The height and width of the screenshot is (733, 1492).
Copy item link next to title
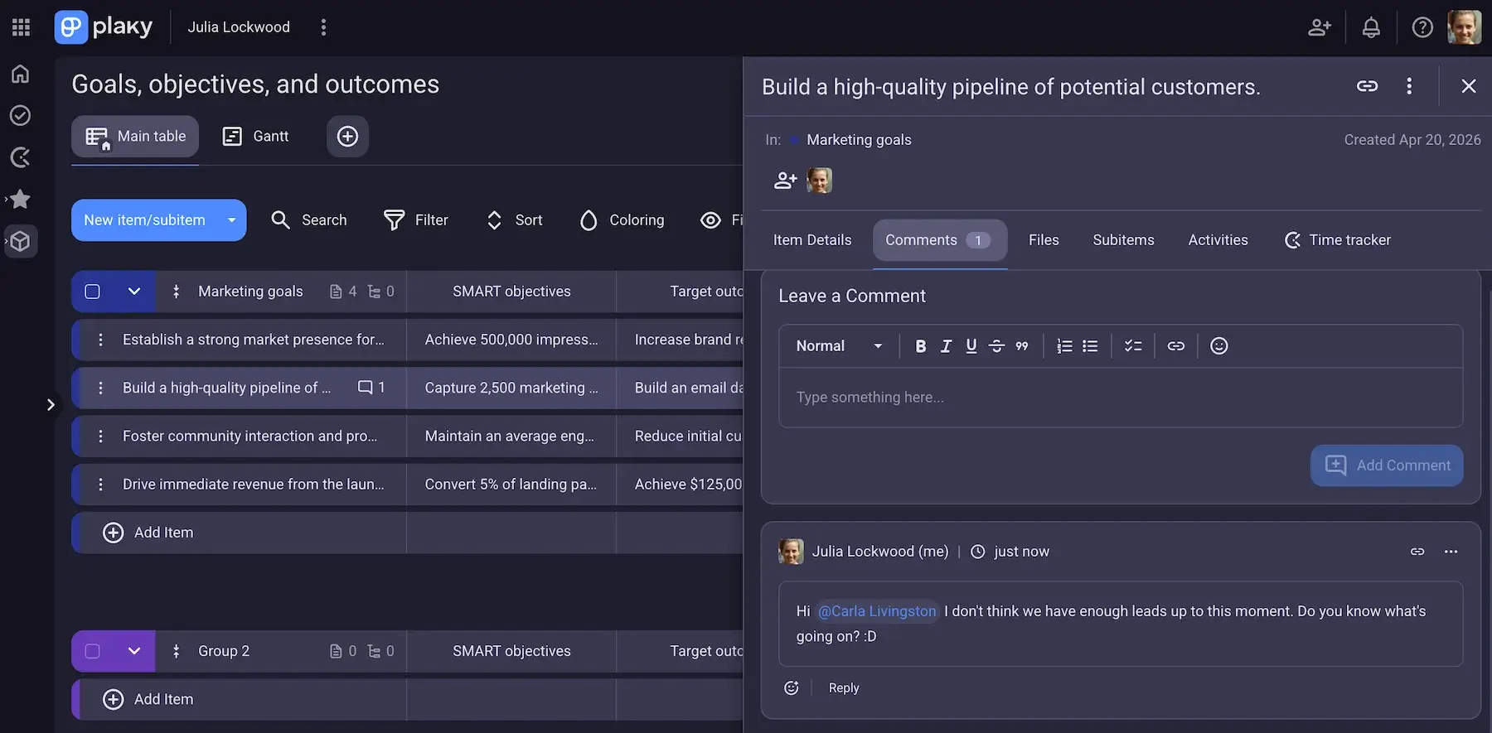[1367, 86]
